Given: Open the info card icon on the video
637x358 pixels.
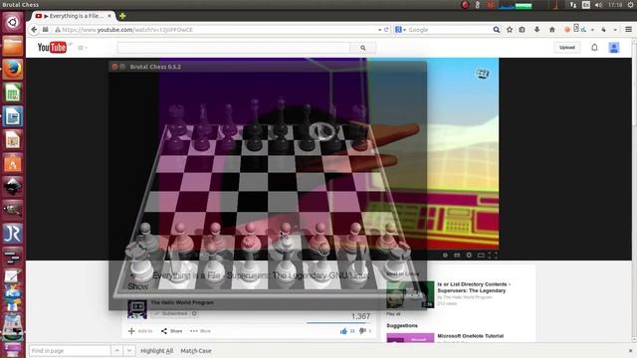Looking at the screenshot, I should tap(482, 74).
